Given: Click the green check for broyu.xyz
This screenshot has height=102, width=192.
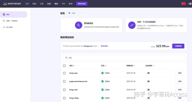Looking at the screenshot, I should tap(102, 73).
